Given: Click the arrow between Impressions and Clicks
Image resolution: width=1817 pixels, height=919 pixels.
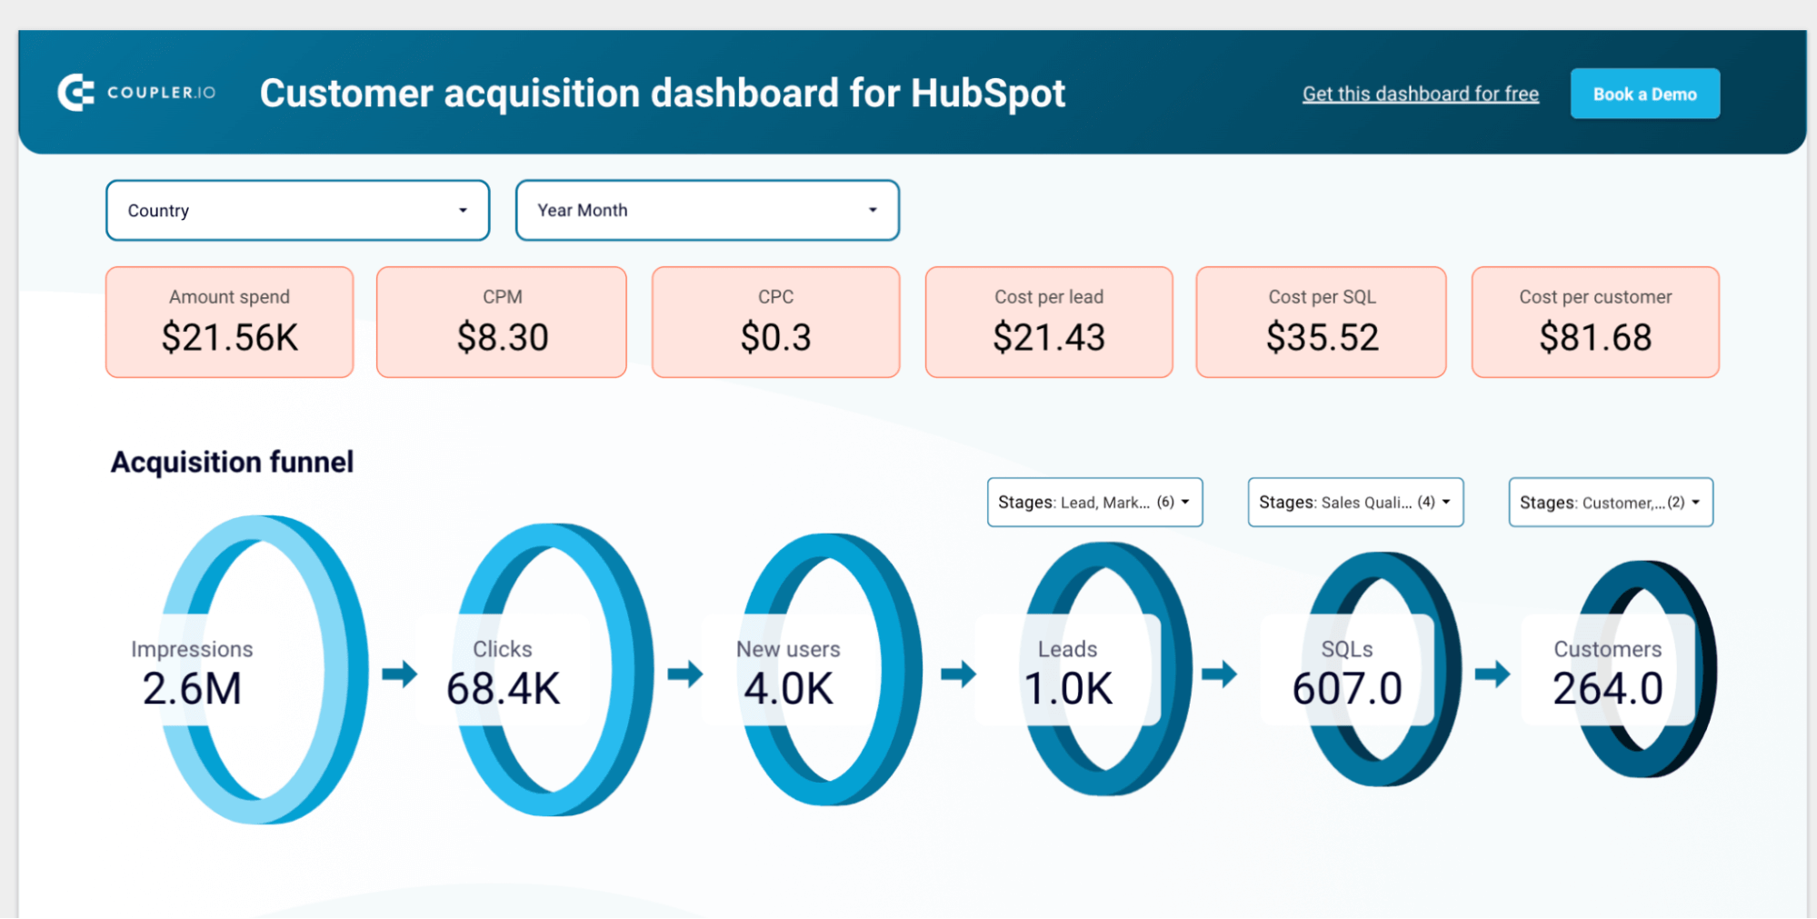Looking at the screenshot, I should point(399,674).
